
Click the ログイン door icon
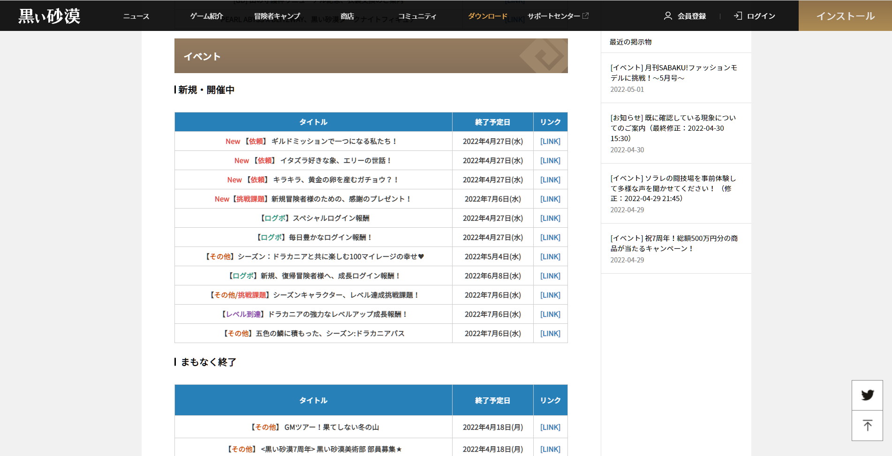(738, 16)
